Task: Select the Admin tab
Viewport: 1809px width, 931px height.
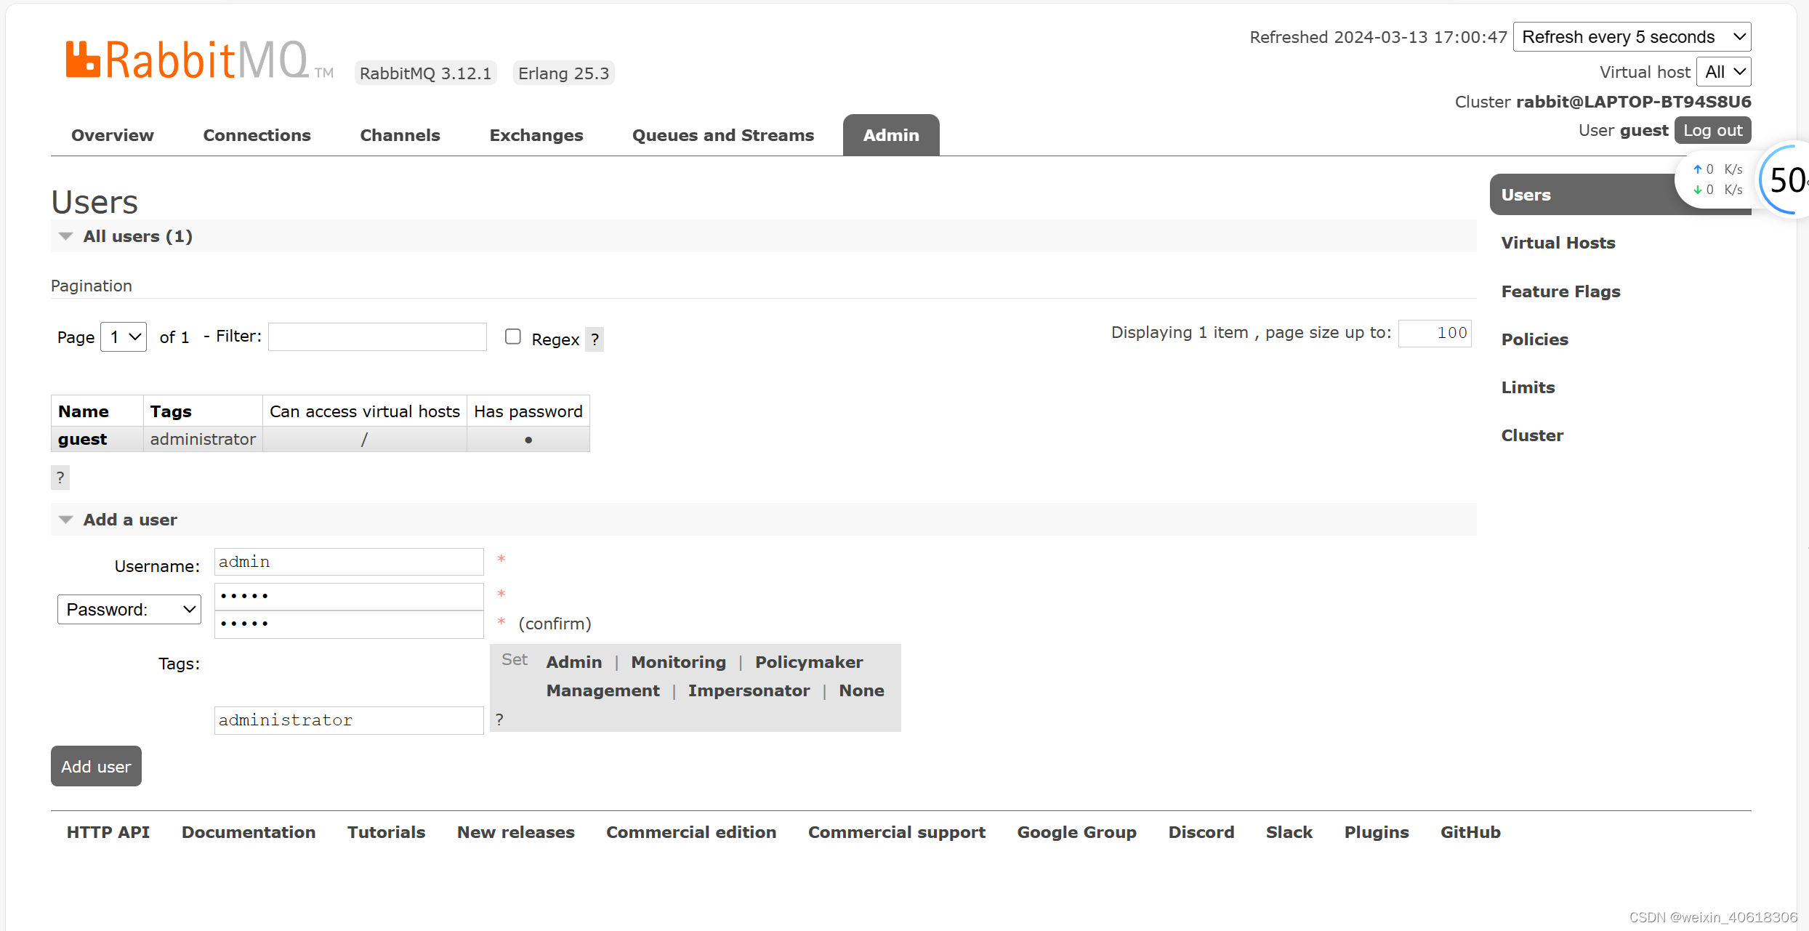Action: tap(891, 135)
